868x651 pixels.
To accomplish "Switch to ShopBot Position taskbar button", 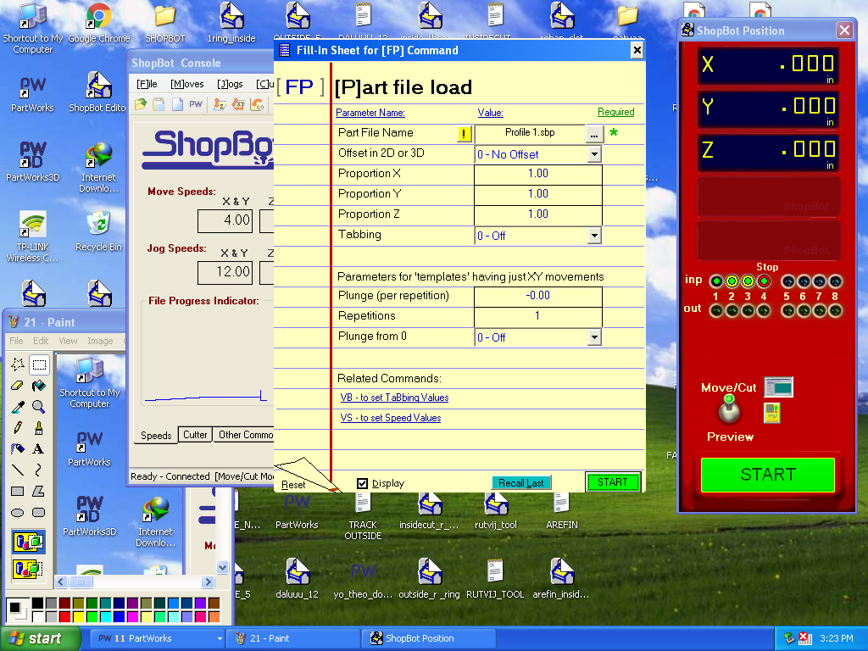I will (428, 638).
